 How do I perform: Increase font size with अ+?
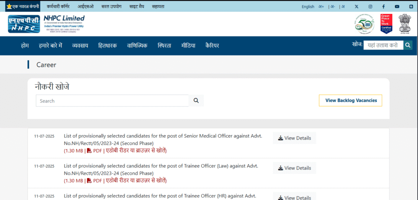tap(321, 7)
